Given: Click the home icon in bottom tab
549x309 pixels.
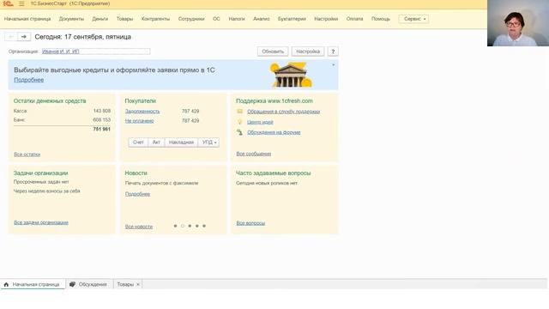Looking at the screenshot, I should [x=6, y=284].
